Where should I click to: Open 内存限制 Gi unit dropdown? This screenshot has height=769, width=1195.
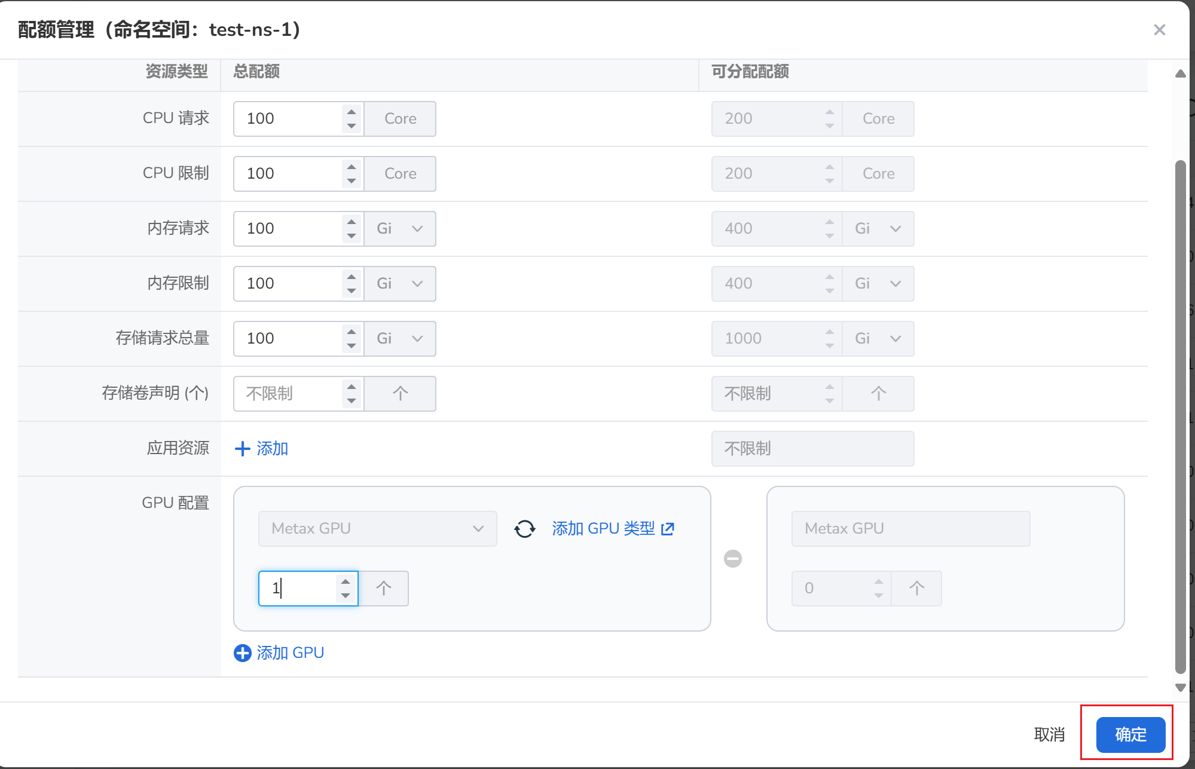tap(400, 284)
